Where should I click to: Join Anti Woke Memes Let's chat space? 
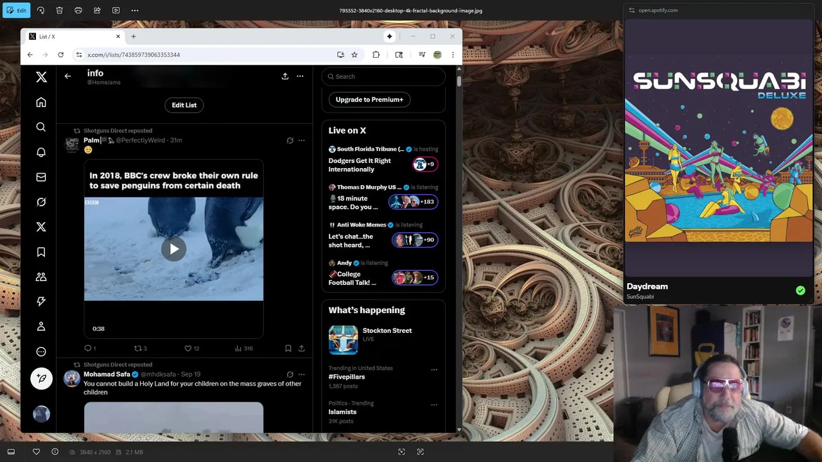point(383,236)
